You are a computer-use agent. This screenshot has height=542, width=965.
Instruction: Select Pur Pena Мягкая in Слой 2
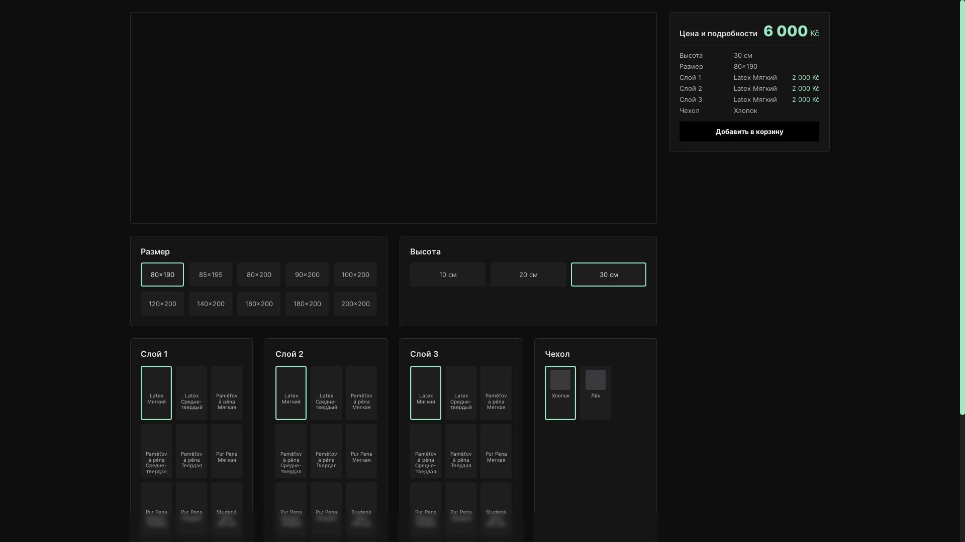pos(361,451)
